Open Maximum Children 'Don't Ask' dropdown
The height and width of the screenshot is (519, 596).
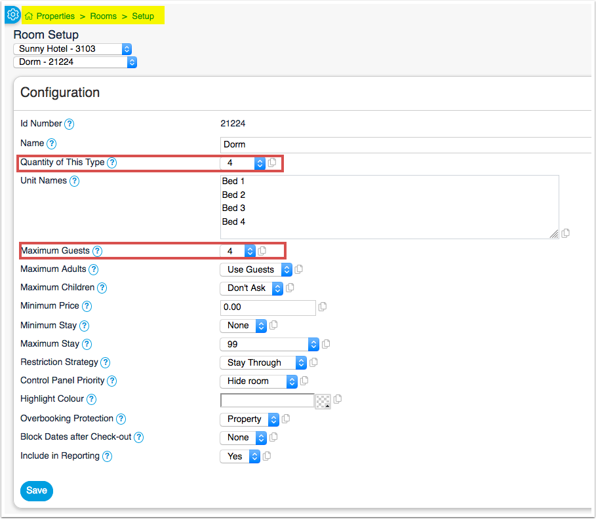click(x=251, y=288)
